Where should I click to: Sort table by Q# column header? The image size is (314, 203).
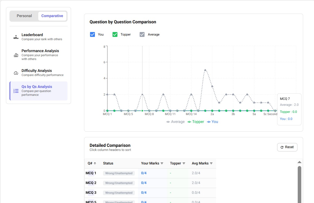[92, 163]
